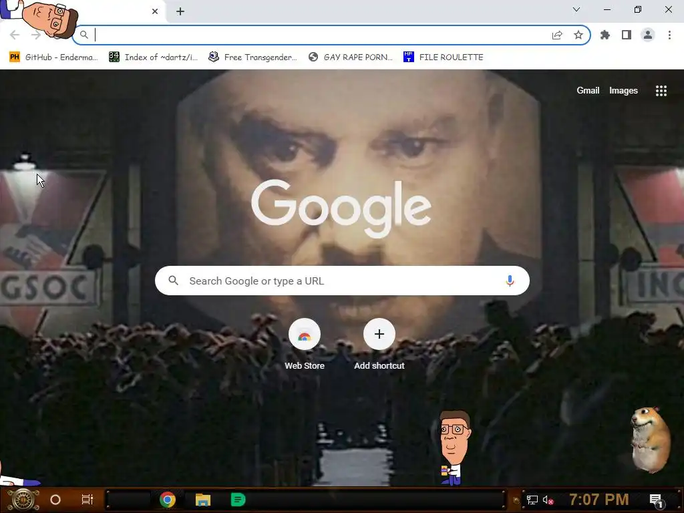Click the hamster desktop pet
This screenshot has width=684, height=513.
click(651, 439)
